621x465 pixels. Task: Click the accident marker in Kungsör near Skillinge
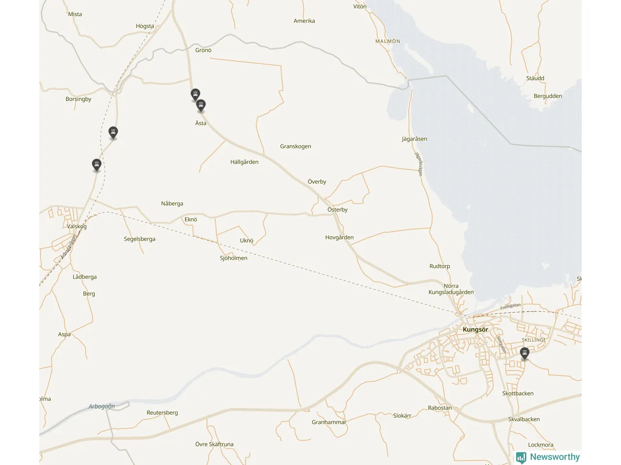[524, 354]
